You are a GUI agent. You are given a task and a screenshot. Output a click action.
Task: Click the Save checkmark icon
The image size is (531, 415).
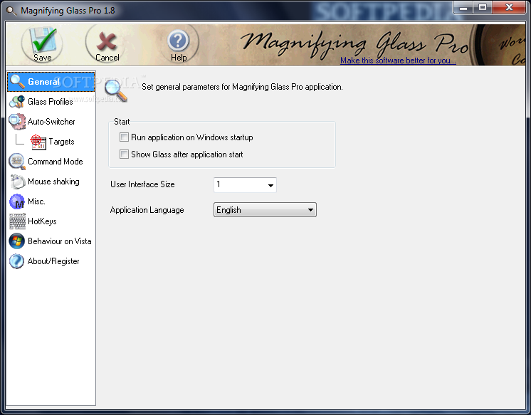(43, 40)
